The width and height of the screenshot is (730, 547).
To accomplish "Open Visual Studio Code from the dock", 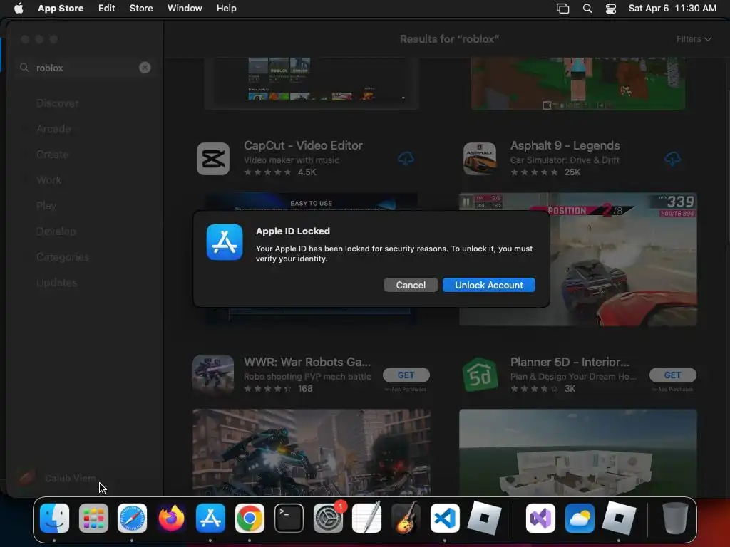I will tap(445, 518).
